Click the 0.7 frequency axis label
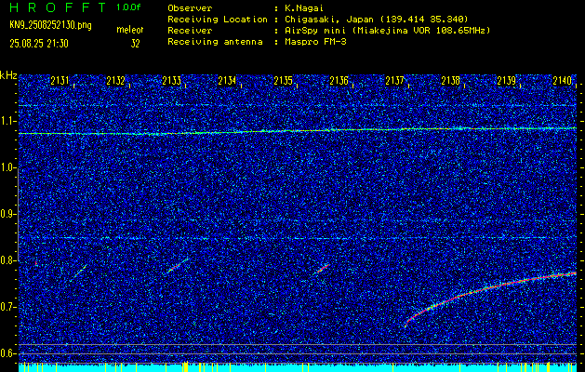 (7, 307)
